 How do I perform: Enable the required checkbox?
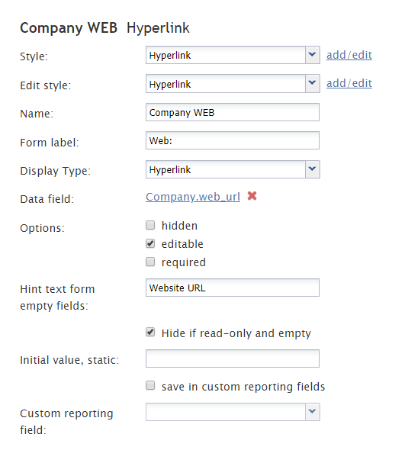click(x=150, y=262)
